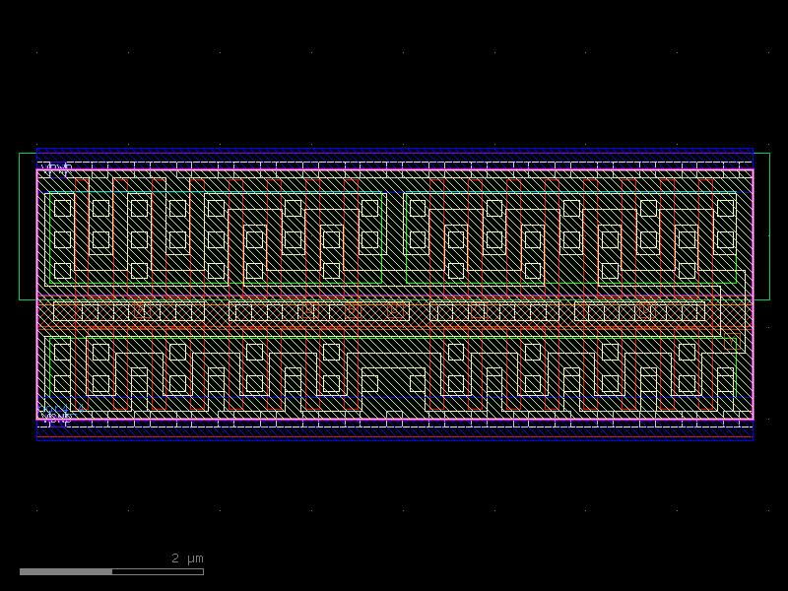Click the pink rail outline above the cell rows

point(394,170)
